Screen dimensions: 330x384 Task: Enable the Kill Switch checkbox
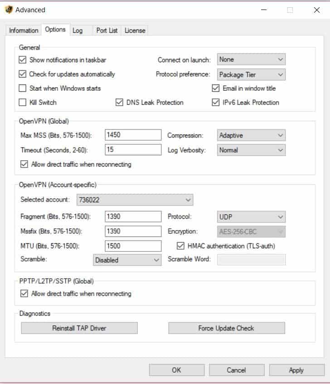(x=23, y=102)
